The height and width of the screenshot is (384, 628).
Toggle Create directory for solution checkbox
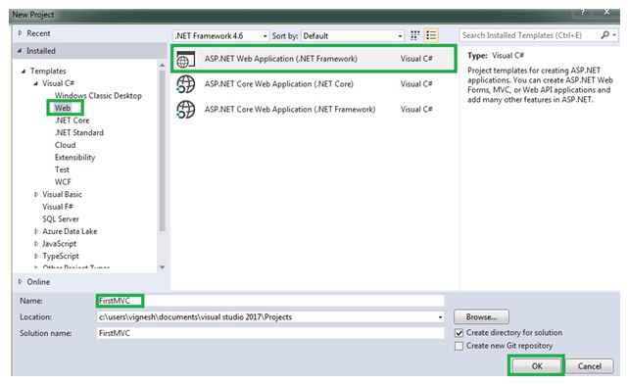coord(459,333)
